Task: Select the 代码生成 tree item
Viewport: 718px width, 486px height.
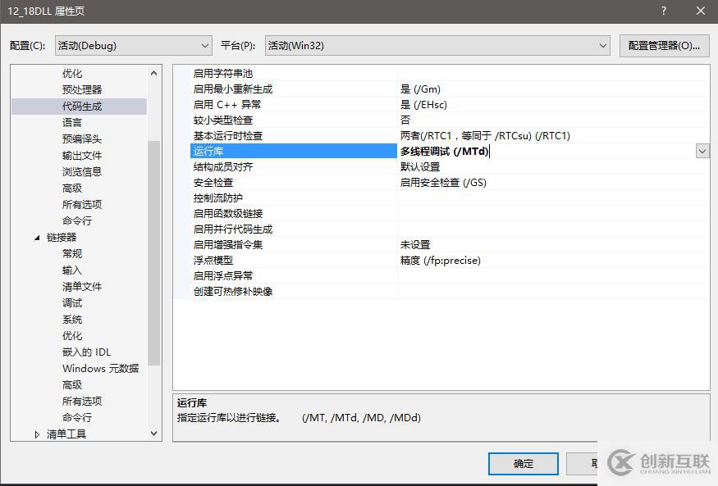Action: click(82, 106)
